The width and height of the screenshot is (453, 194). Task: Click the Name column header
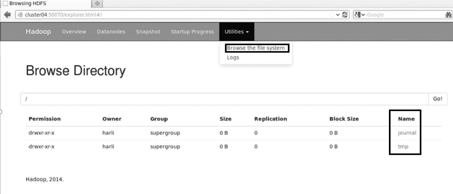406,119
